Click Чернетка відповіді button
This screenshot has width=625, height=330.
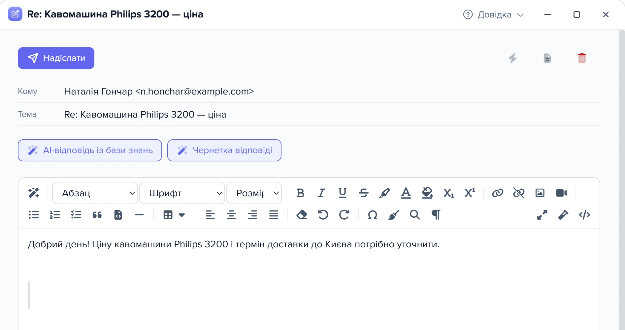coord(224,150)
